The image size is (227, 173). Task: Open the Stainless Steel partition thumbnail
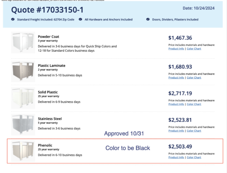coord(23,124)
